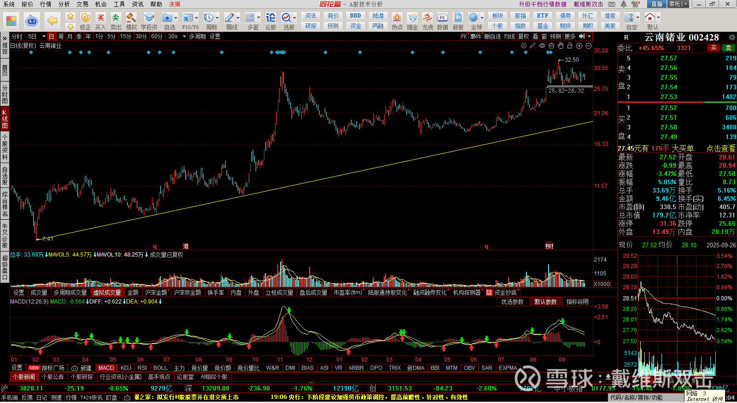This screenshot has width=737, height=403.
Task: Open 热点 hot topics flame icon
Action: pos(397,18)
